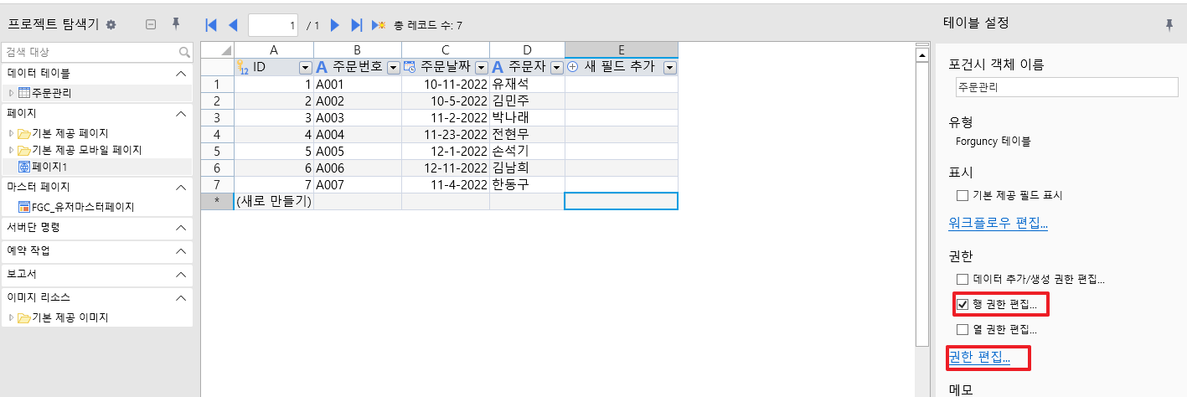
Task: Click the previous page arrow
Action: [233, 26]
